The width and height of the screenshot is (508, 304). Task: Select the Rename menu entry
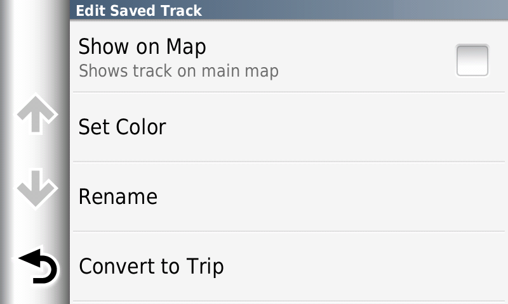[289, 197]
